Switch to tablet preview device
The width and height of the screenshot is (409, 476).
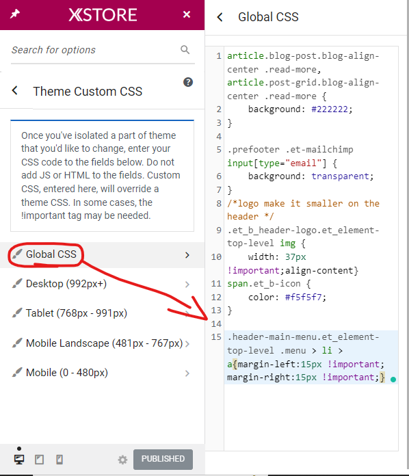[39, 460]
